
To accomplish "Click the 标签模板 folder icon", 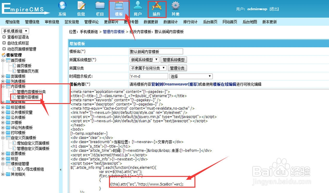I will coord(8,107).
